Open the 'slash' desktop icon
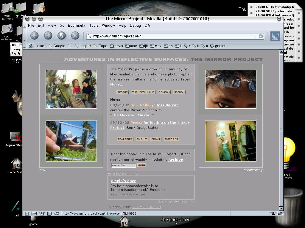Image resolution: width=305 pixels, height=228 pixels. click(x=16, y=209)
